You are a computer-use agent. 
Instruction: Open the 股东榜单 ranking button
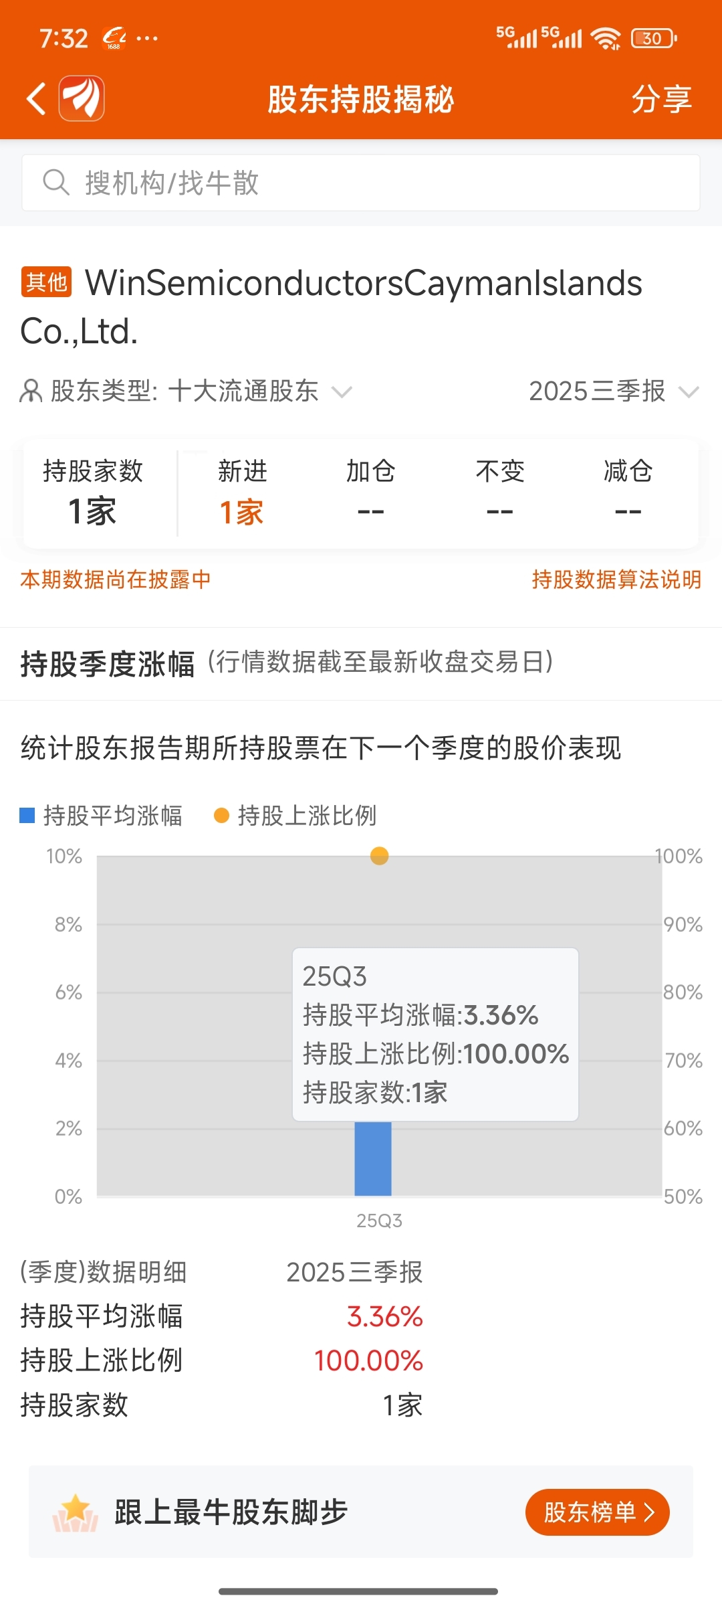pos(597,1512)
